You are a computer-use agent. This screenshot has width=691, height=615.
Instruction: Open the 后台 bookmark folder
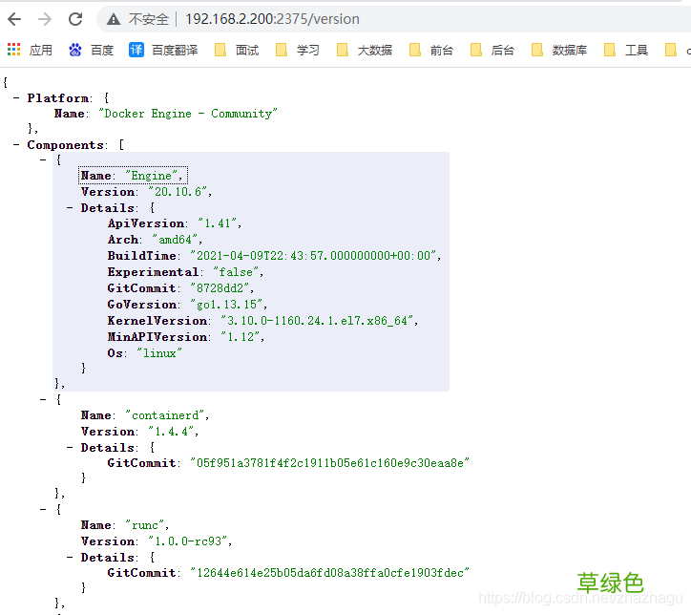pyautogui.click(x=492, y=50)
